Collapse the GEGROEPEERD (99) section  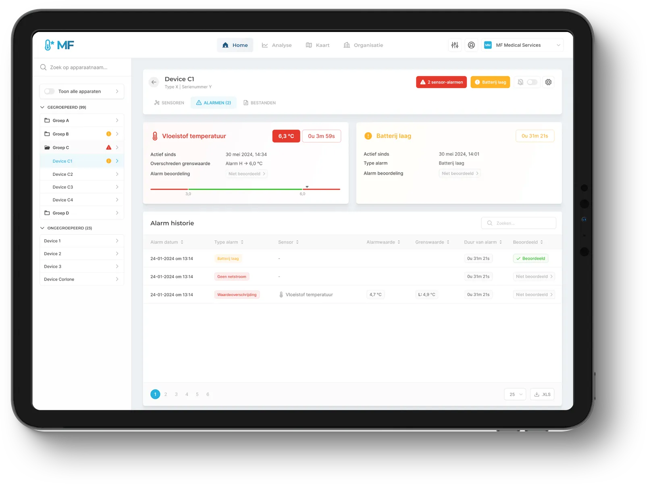tap(42, 107)
